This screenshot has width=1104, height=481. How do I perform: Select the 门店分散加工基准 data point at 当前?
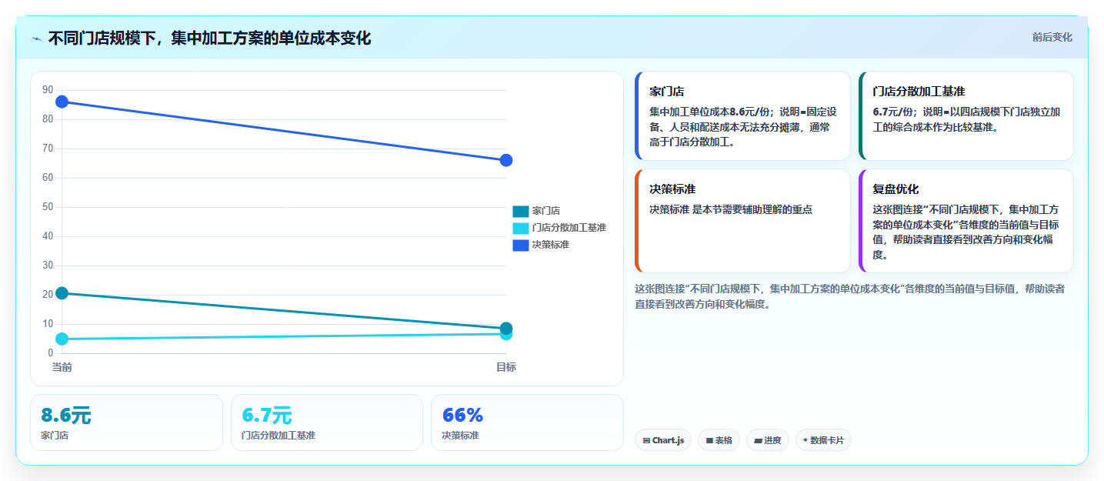[x=62, y=339]
